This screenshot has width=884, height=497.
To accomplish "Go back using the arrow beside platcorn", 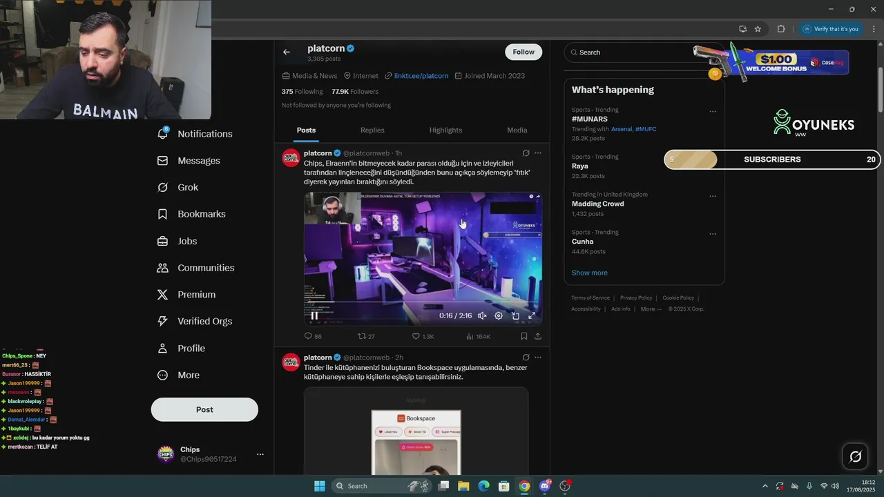I will click(287, 52).
